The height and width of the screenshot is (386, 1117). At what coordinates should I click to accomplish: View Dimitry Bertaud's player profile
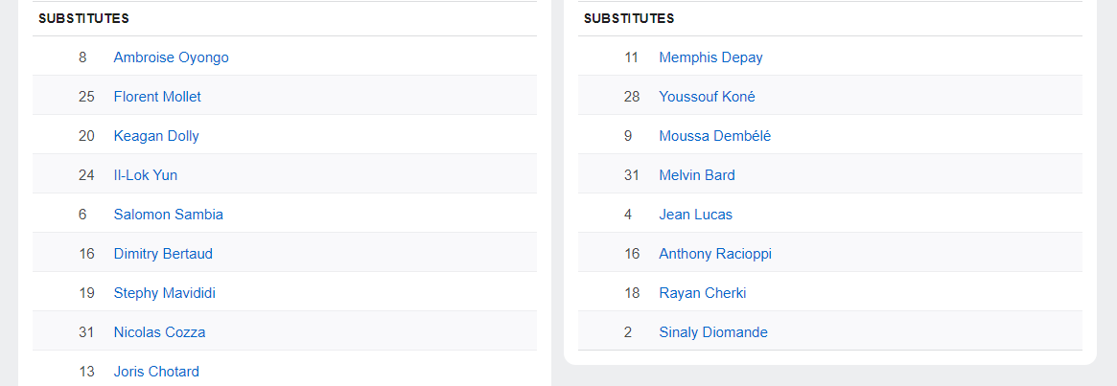(163, 254)
